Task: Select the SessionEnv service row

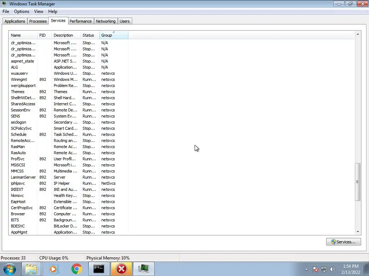Action: point(68,110)
